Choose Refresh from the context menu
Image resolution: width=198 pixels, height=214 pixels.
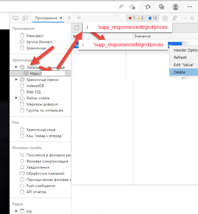[180, 57]
